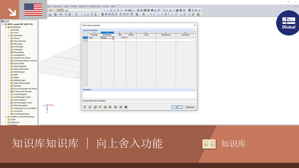
Task: Select Anschlüsse in navigator tree
Action: pos(18,111)
